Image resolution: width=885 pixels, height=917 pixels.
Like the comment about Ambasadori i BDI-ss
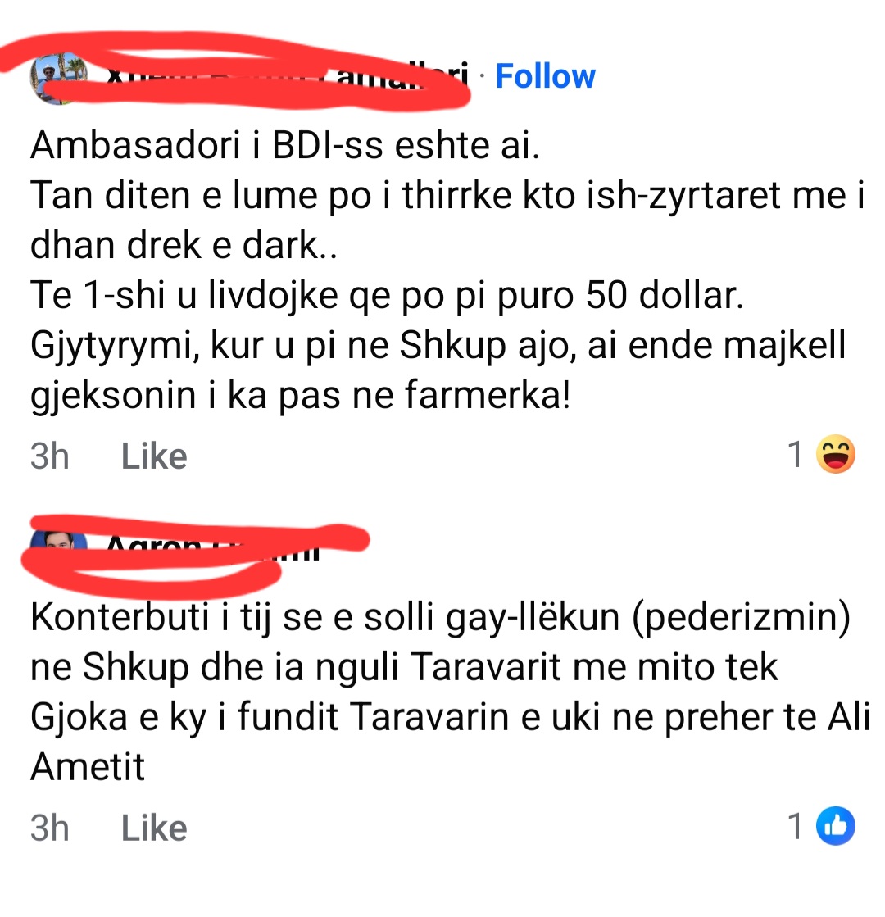tap(154, 456)
